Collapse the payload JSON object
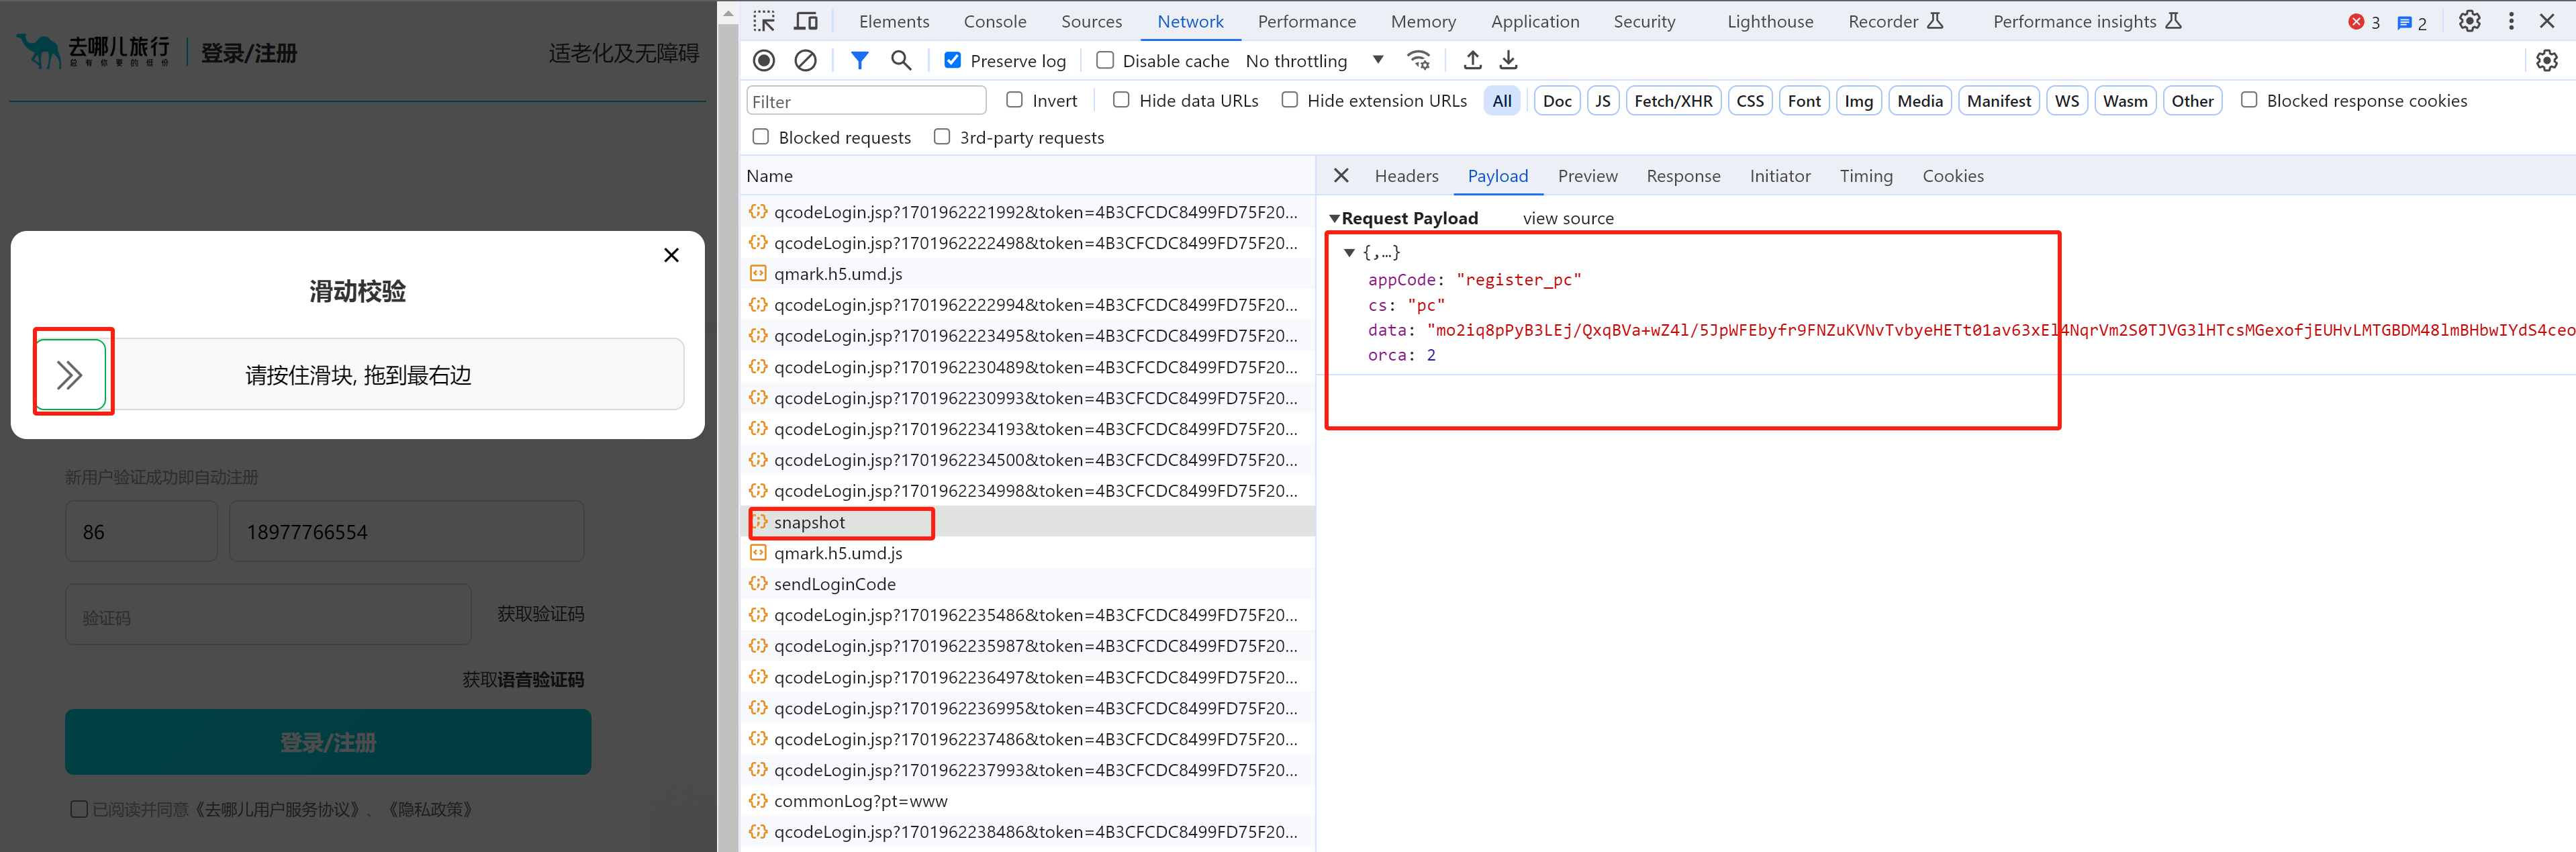 (1349, 253)
